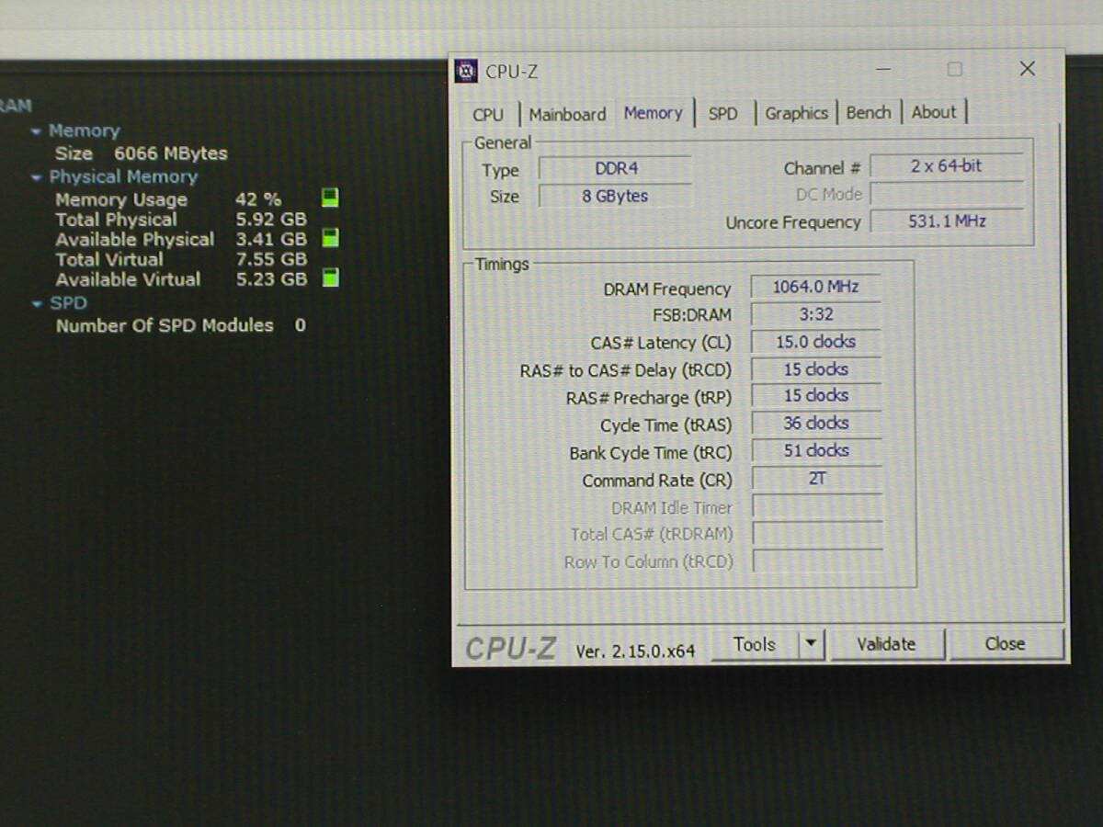Click the Tools button

click(x=755, y=644)
